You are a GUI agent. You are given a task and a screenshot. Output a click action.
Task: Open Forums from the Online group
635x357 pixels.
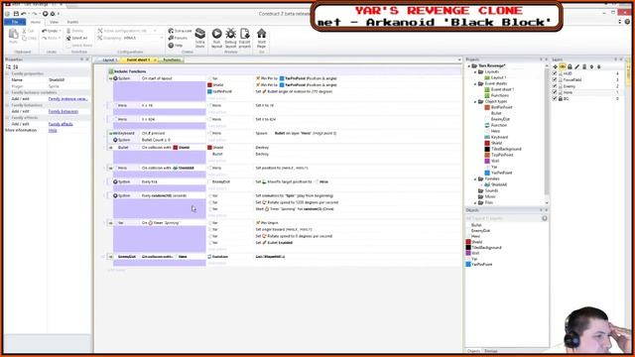coord(178,38)
